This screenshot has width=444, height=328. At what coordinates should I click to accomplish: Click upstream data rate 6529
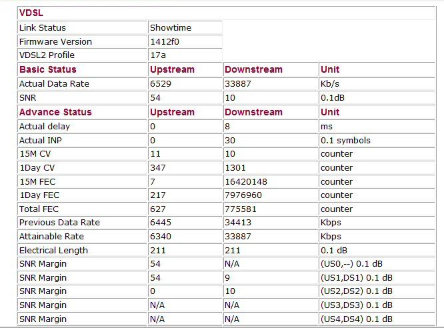(161, 84)
